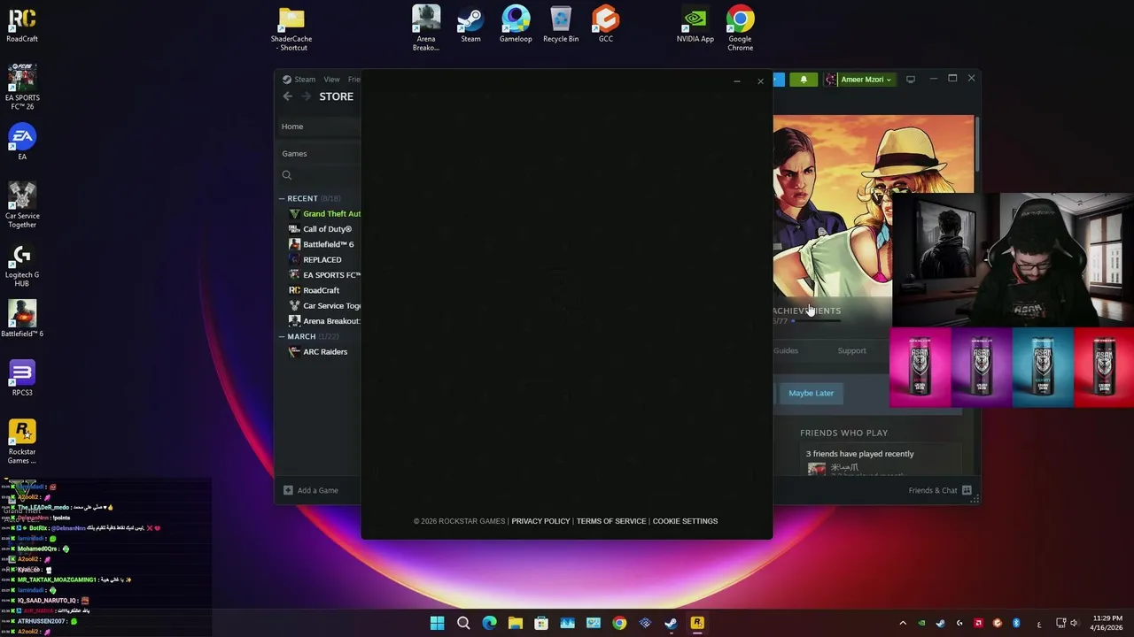Open Chrome from the taskbar
Image resolution: width=1134 pixels, height=637 pixels.
click(619, 623)
